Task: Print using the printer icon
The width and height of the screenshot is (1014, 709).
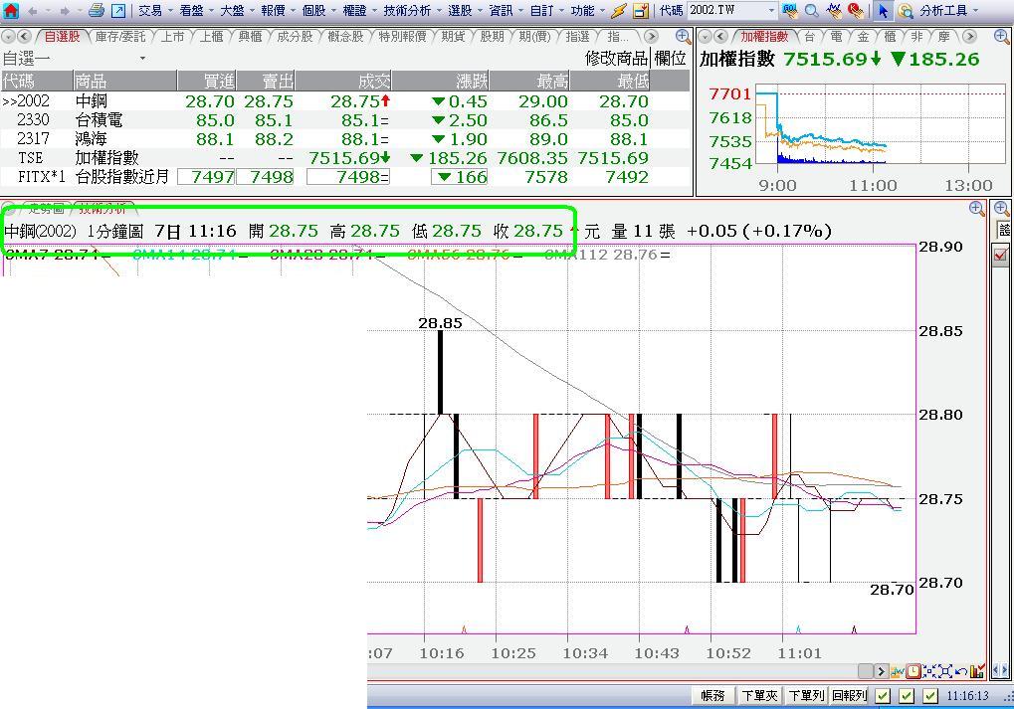Action: point(97,10)
